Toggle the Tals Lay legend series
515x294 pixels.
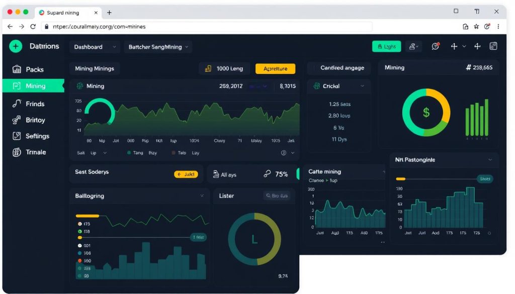pyautogui.click(x=185, y=153)
